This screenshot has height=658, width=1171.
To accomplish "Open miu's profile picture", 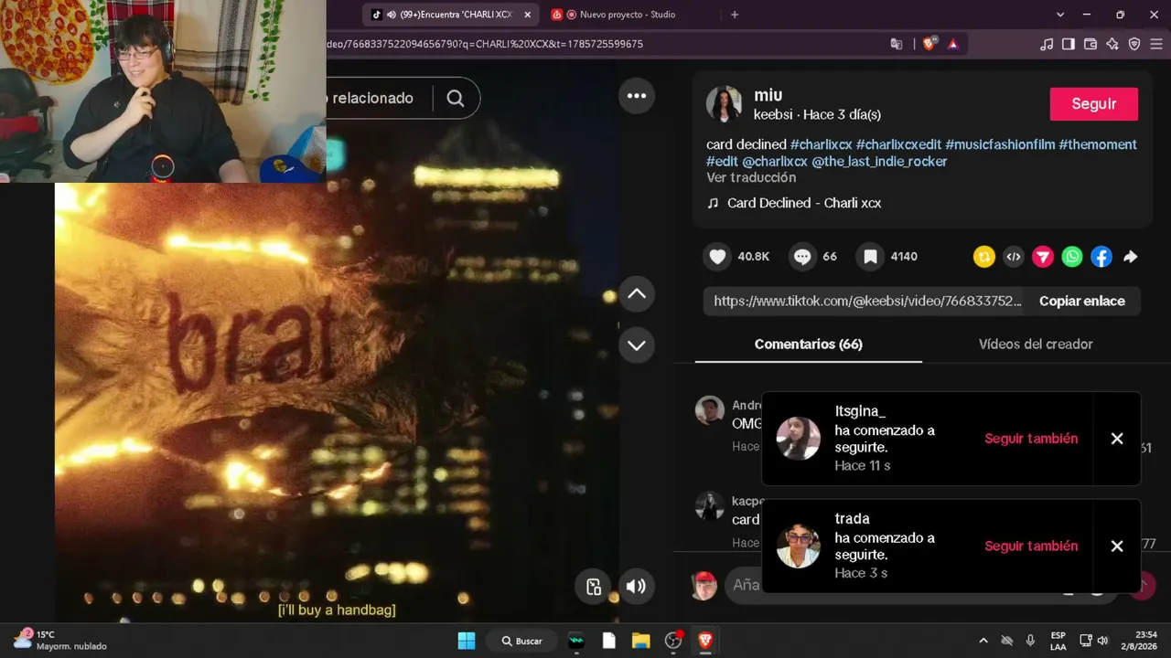I will [724, 104].
